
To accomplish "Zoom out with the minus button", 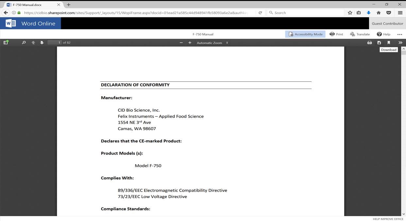I will point(181,43).
